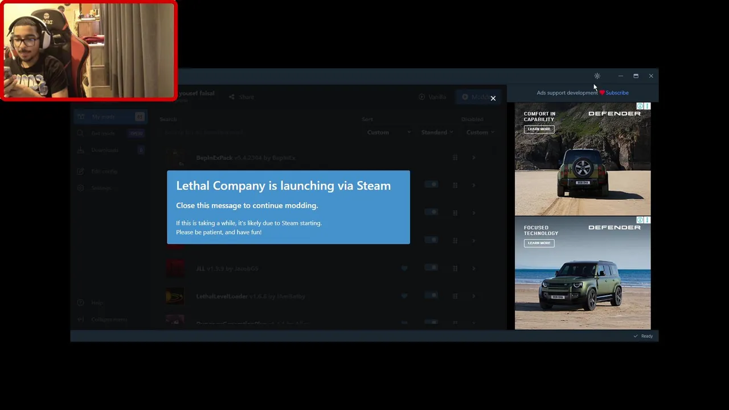Open Get mods in the sidebar
This screenshot has width=729, height=410.
point(110,133)
